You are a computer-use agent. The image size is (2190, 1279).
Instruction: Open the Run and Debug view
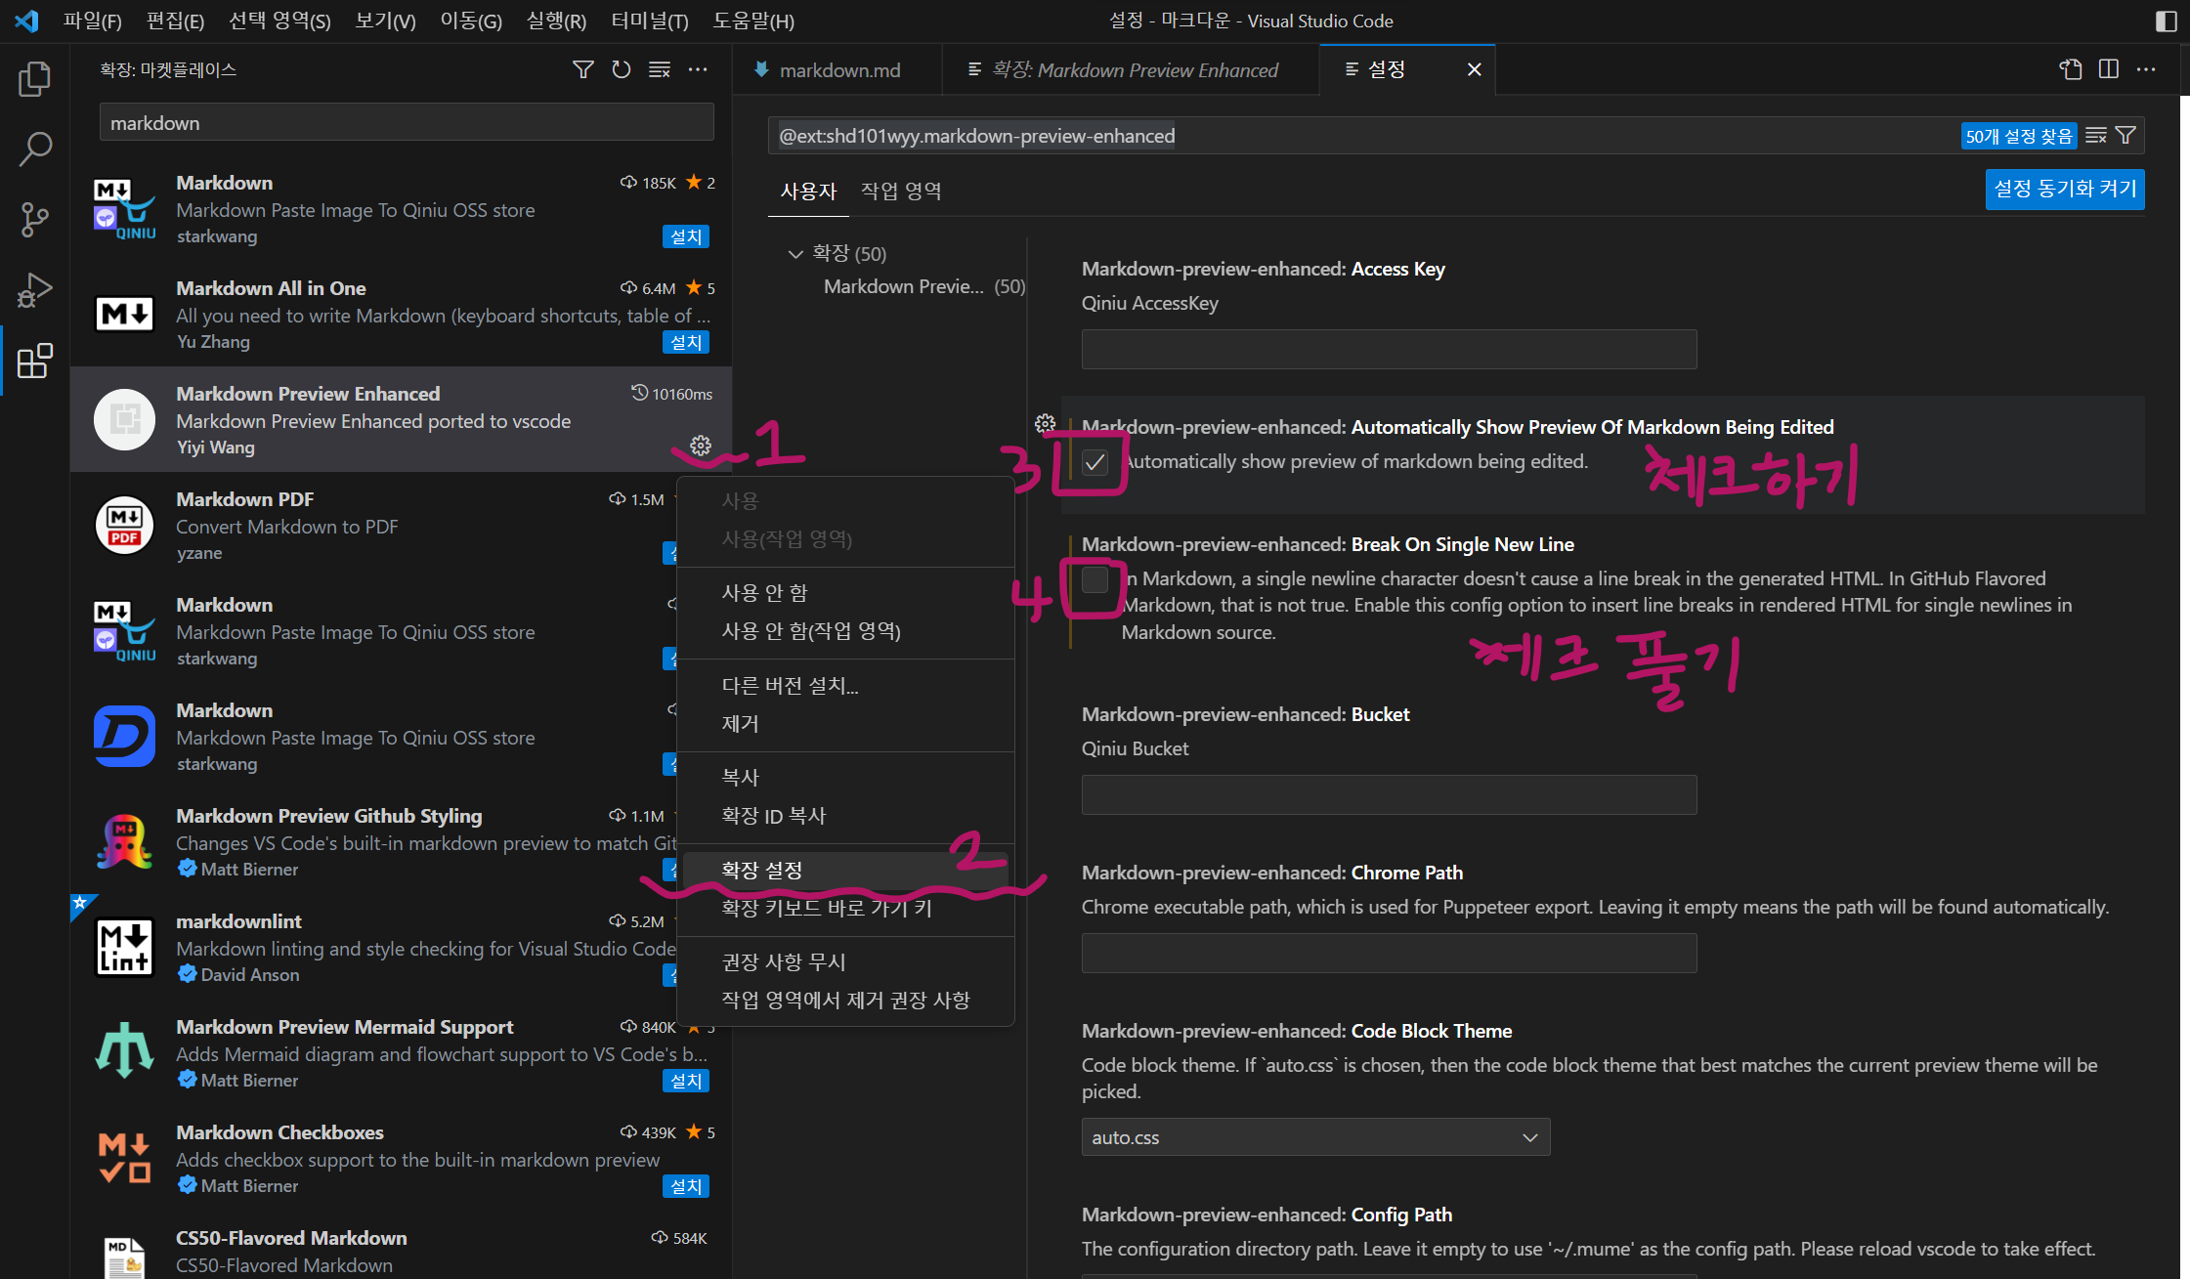pos(35,290)
